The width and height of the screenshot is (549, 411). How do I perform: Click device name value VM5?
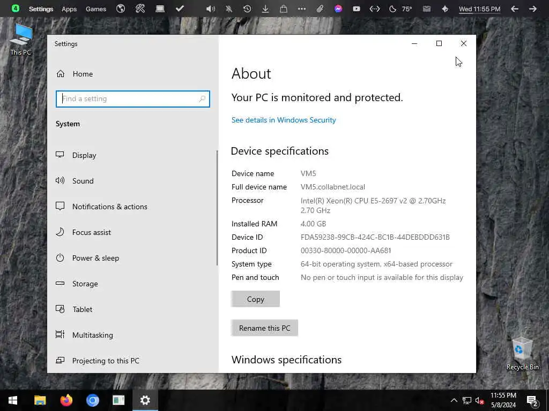point(308,173)
